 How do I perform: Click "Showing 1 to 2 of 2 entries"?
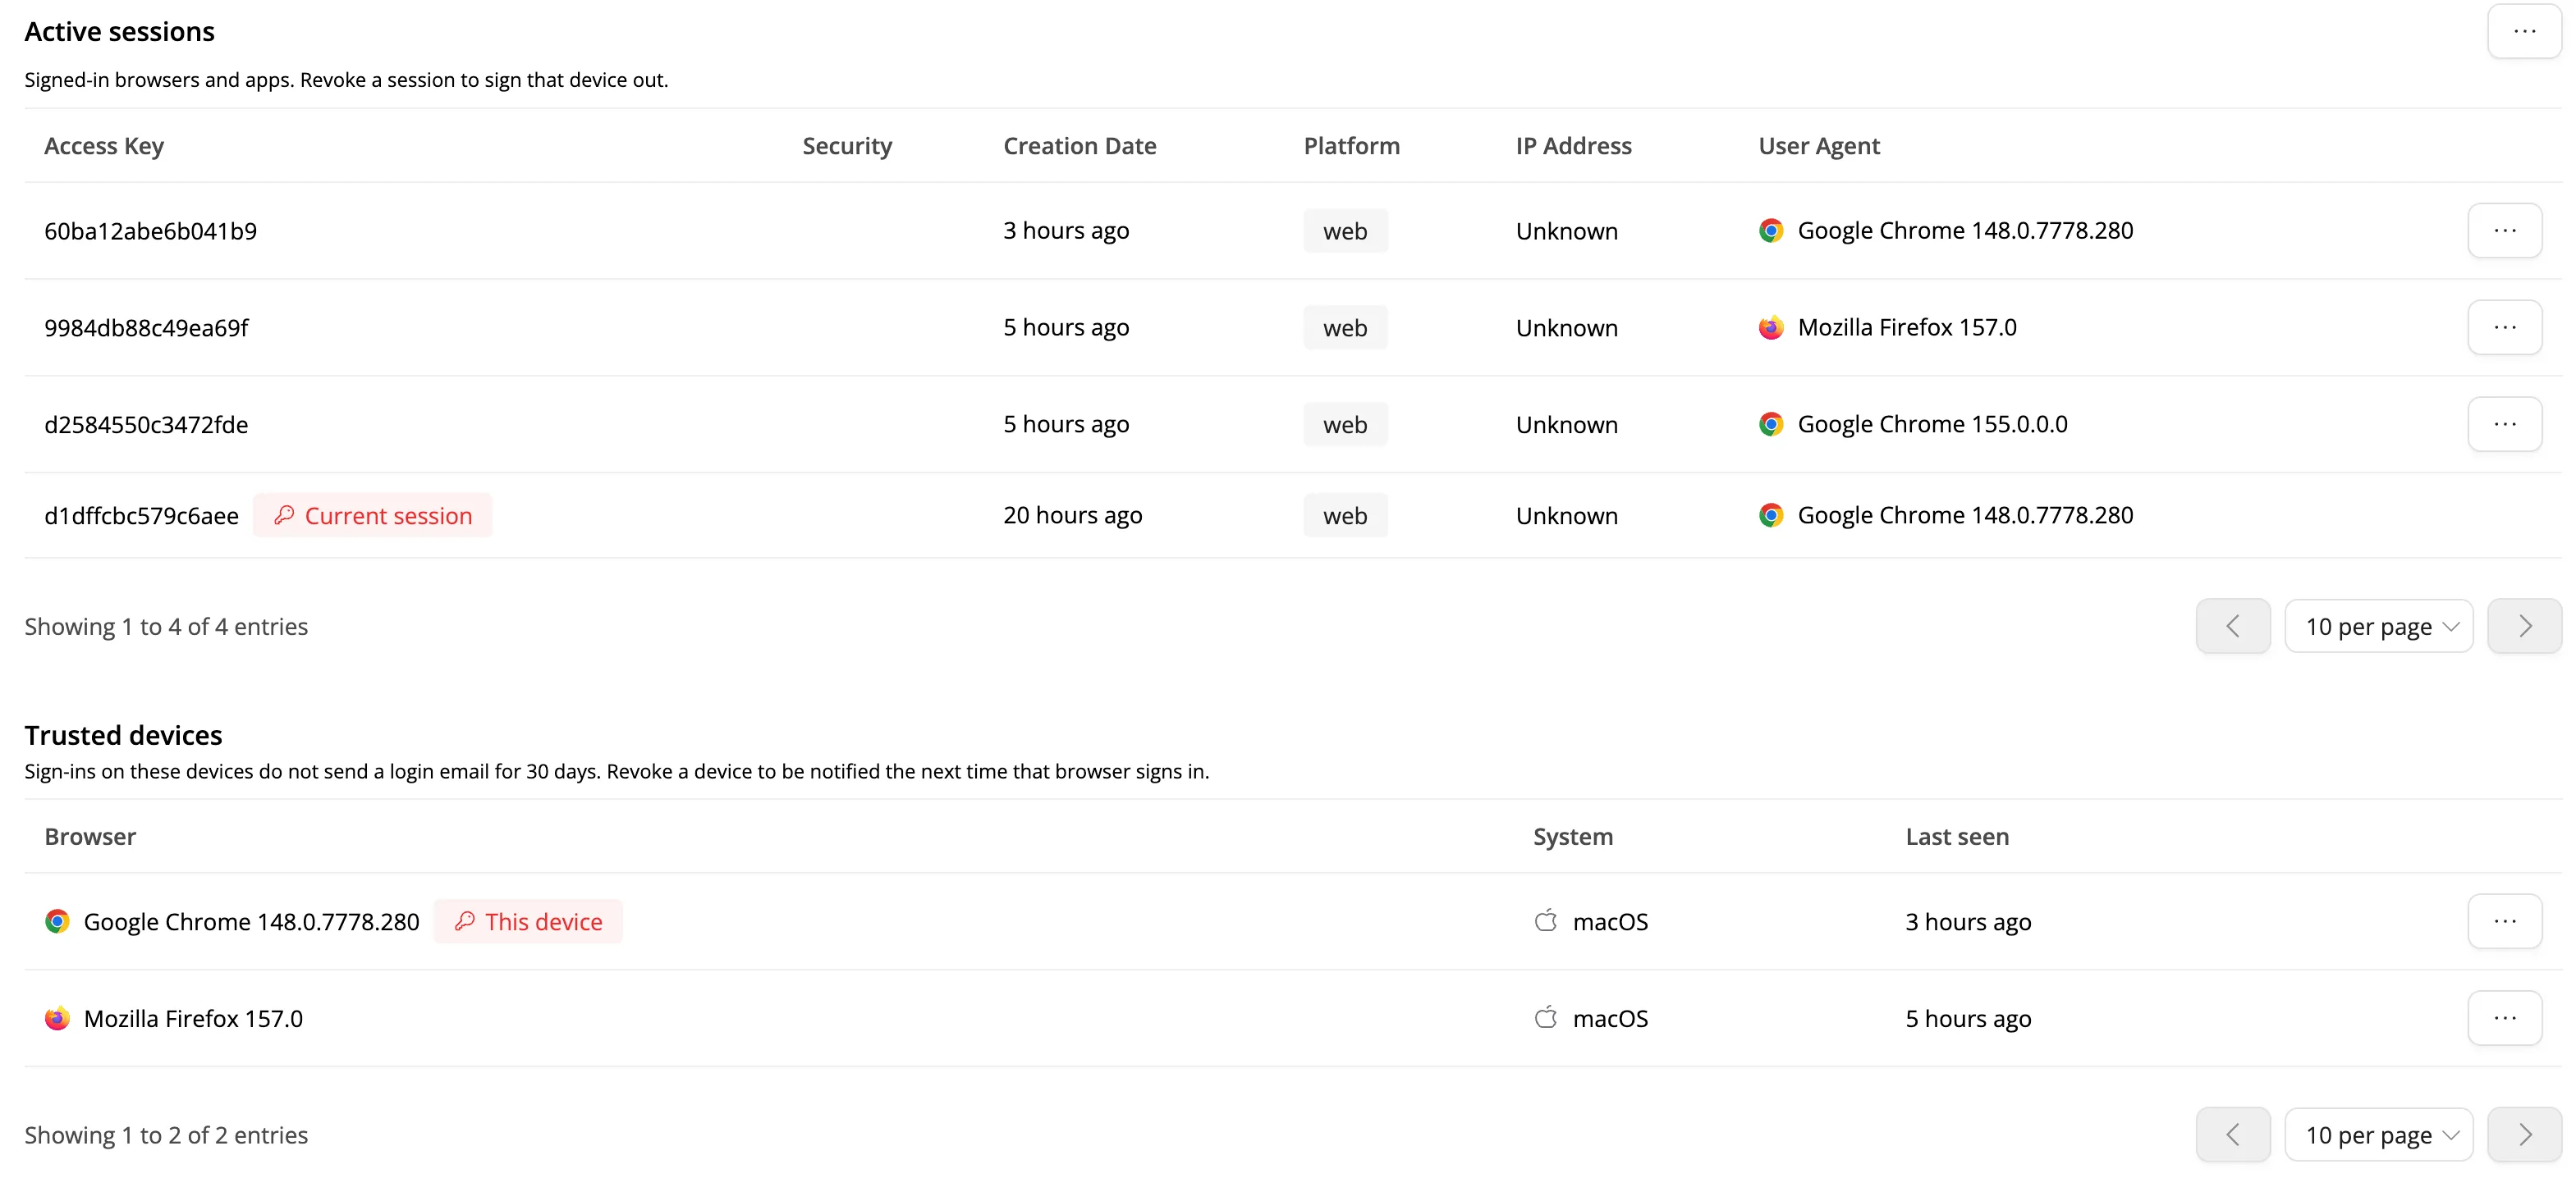(x=166, y=1135)
